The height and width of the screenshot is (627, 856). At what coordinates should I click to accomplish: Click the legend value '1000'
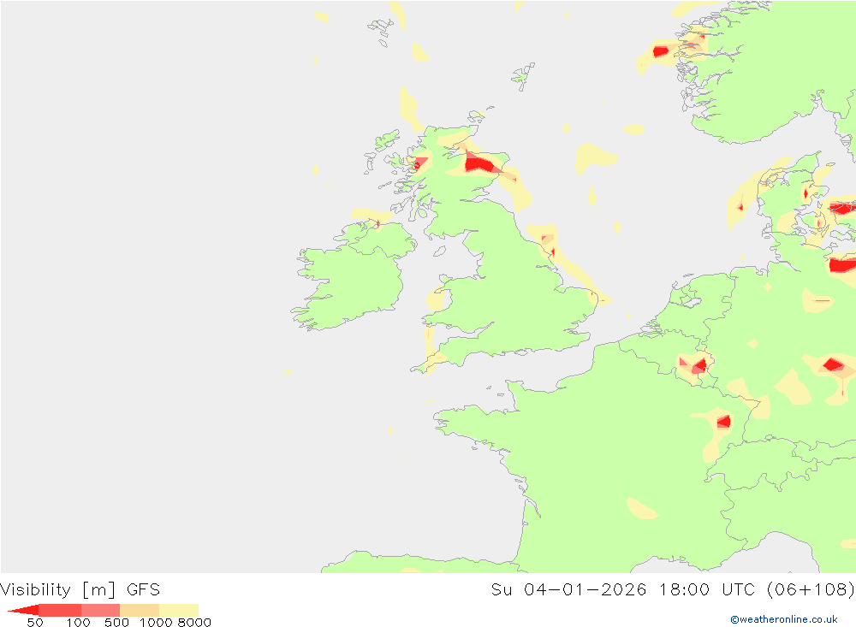156,623
